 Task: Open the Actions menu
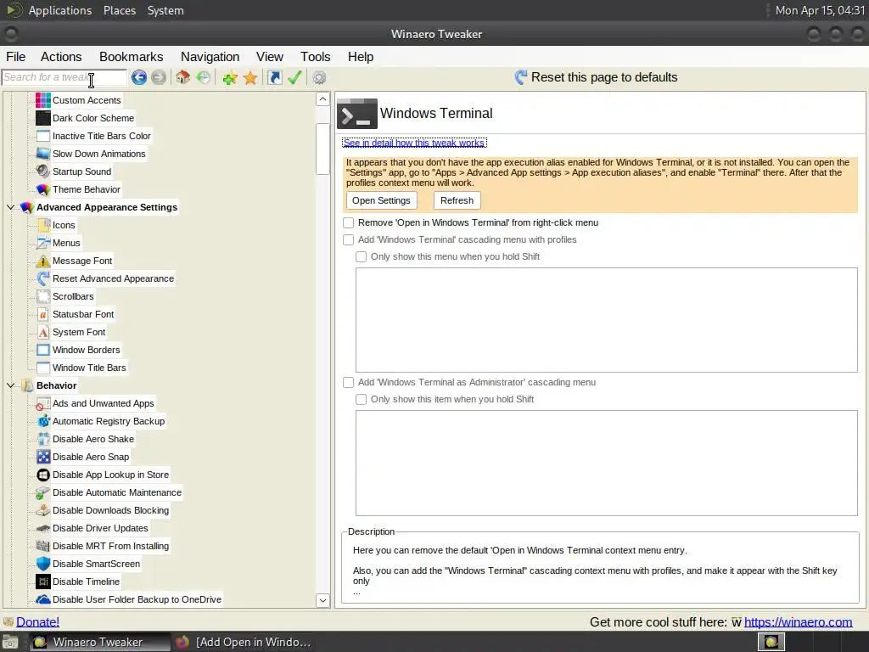(61, 57)
